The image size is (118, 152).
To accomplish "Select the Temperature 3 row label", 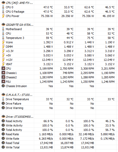I will 15,38.
